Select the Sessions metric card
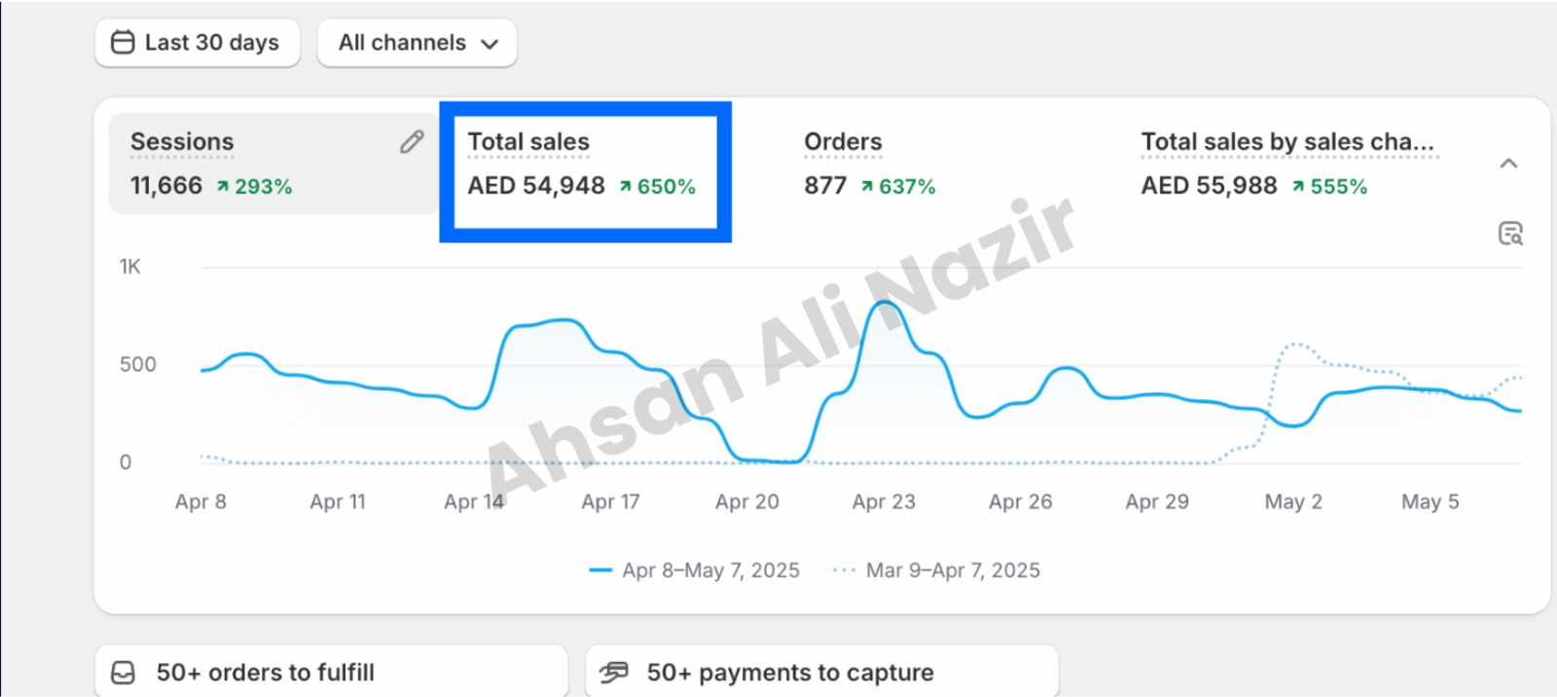 (272, 164)
